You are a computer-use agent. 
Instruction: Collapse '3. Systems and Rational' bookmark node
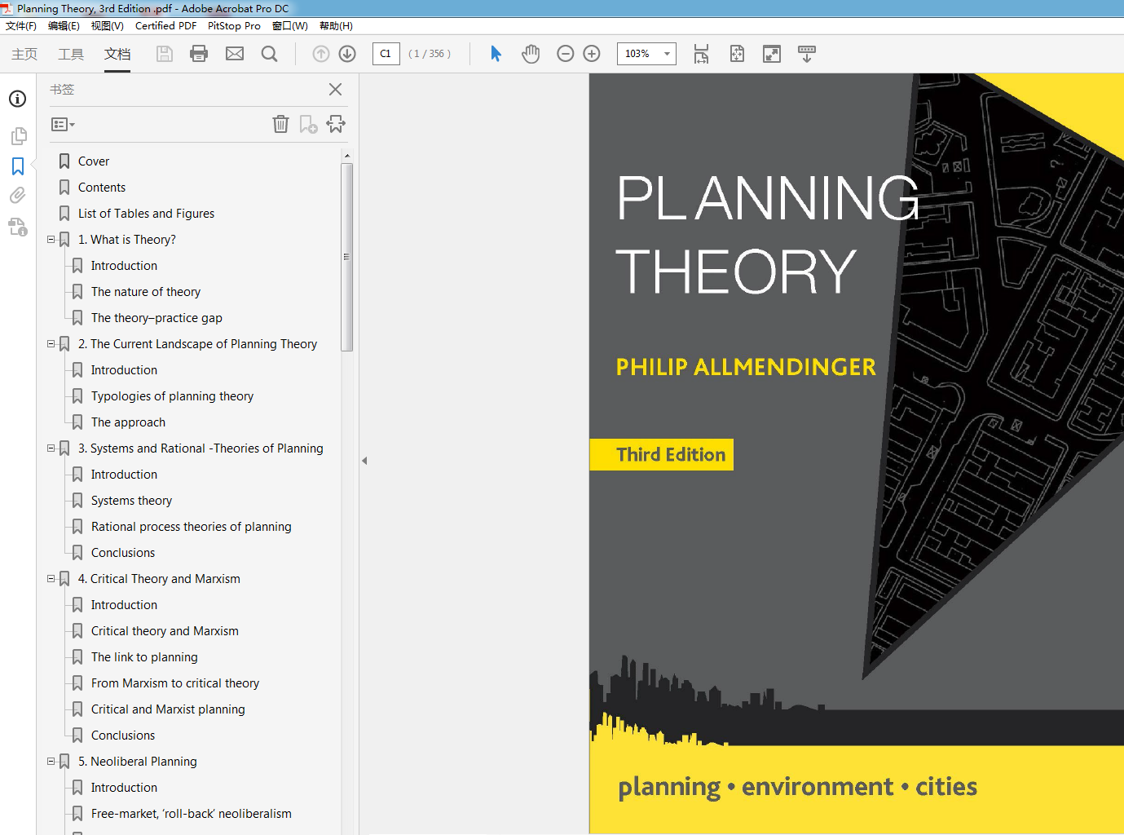click(51, 448)
